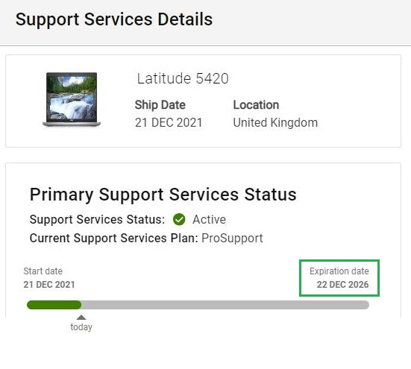Select the Latitude 5420 product name
The width and height of the screenshot is (411, 369).
[183, 78]
